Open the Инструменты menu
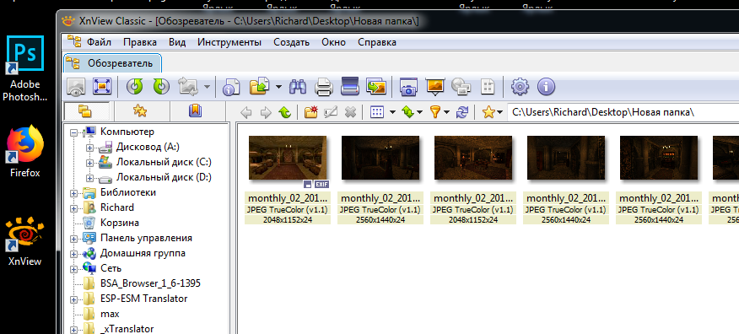The image size is (739, 334). click(x=229, y=42)
